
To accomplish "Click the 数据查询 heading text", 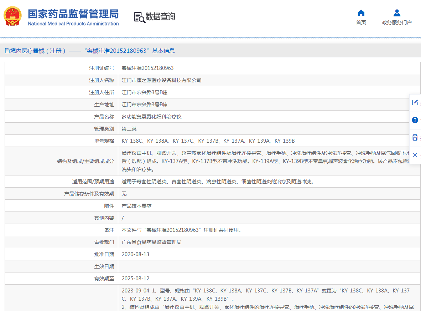I will click(x=160, y=16).
